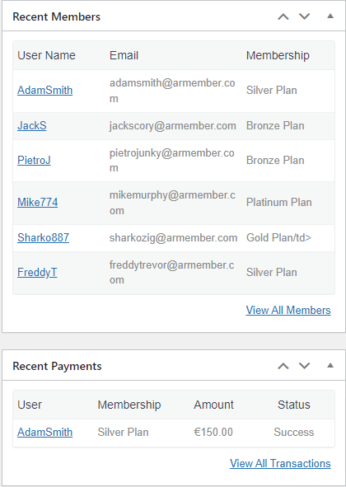This screenshot has height=487, width=346.
Task: Collapse the Recent Payments panel
Action: 330,366
